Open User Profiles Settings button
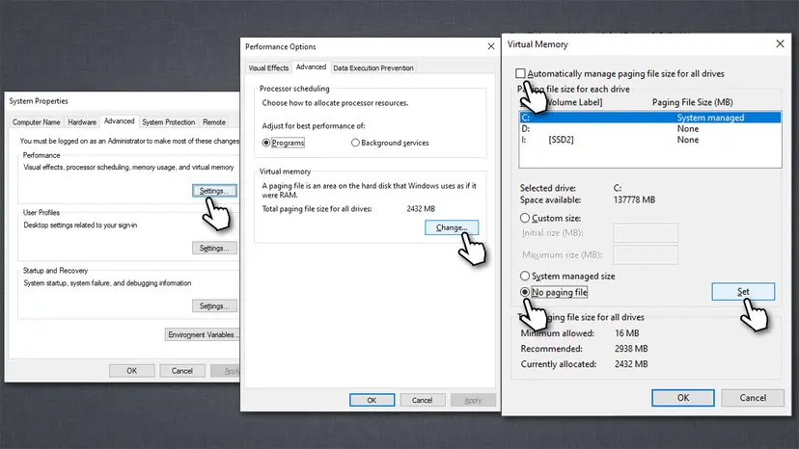Viewport: 799px width, 449px height. click(x=214, y=248)
